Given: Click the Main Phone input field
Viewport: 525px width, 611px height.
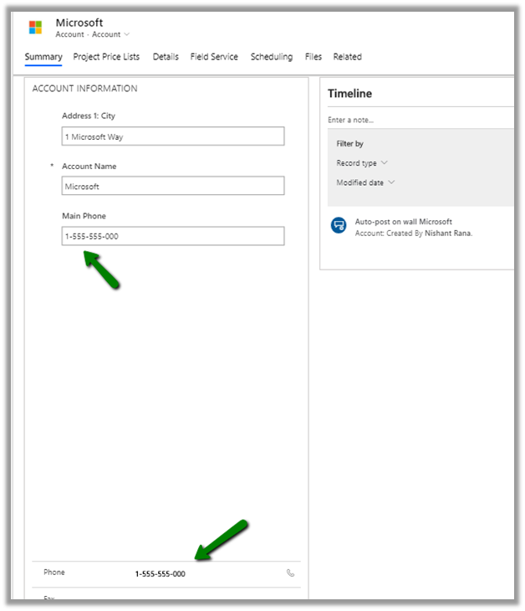Looking at the screenshot, I should [173, 236].
